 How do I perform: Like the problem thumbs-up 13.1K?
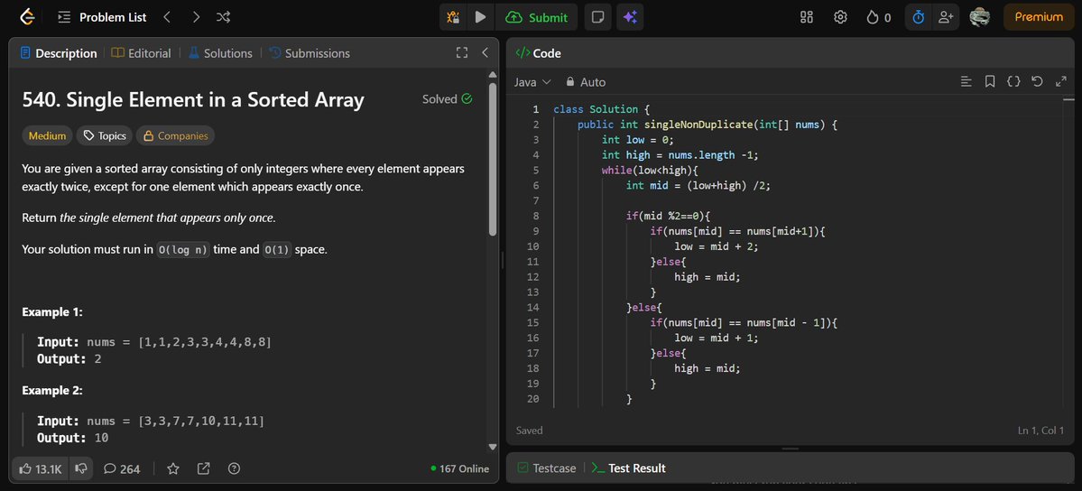pos(42,469)
